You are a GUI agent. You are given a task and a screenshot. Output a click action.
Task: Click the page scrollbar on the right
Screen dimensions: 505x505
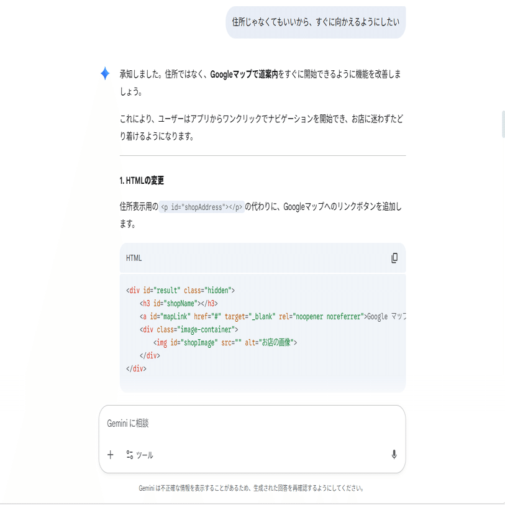tap(503, 124)
